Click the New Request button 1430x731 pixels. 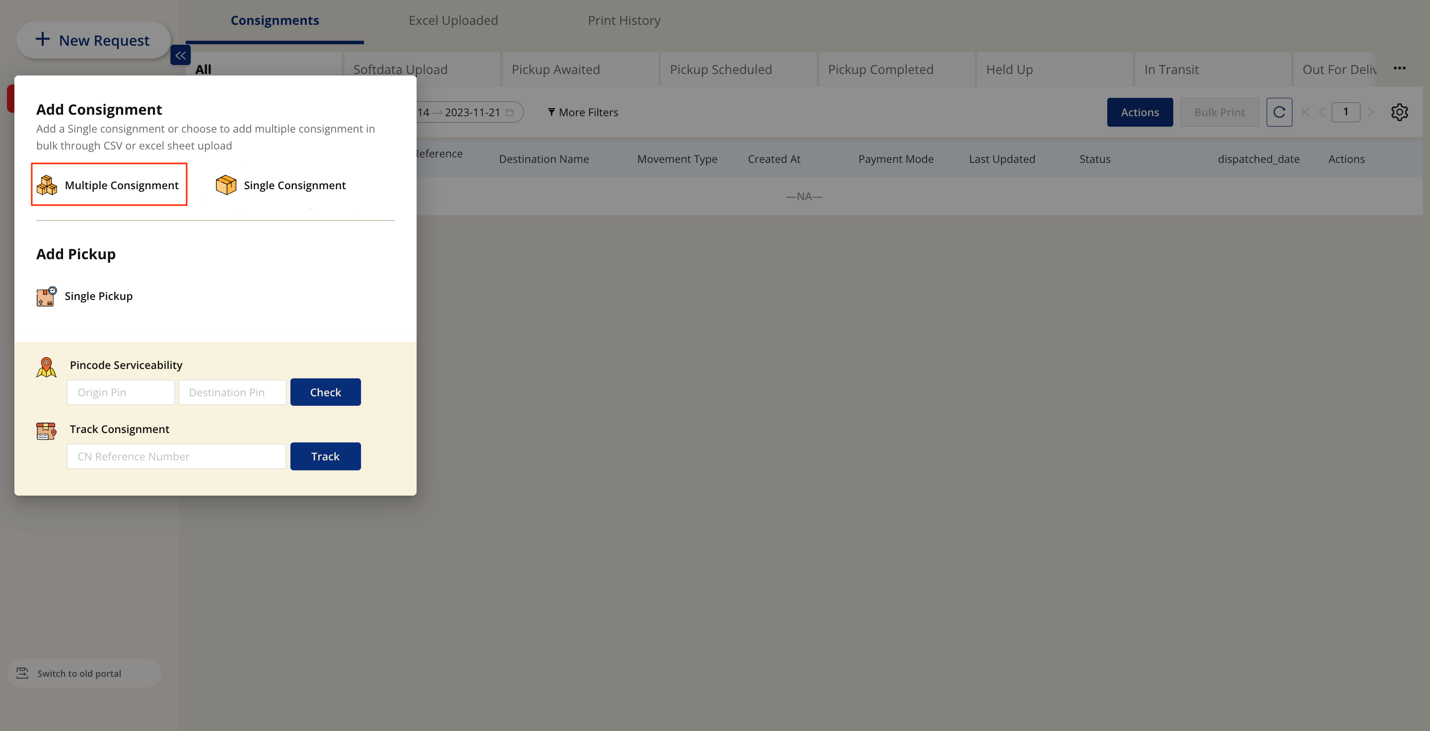[x=93, y=41]
